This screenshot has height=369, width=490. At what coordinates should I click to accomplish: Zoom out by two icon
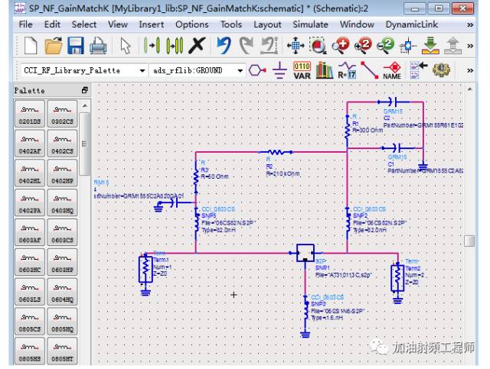coord(385,46)
